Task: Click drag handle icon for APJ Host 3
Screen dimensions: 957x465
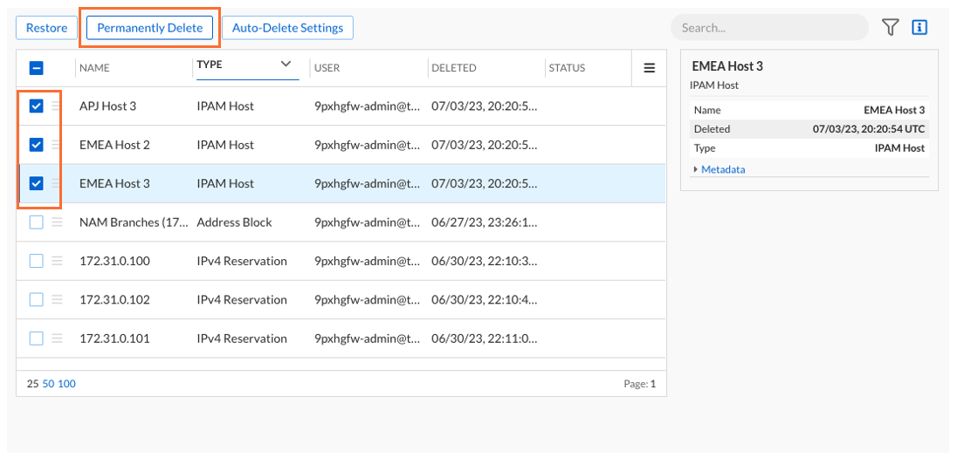Action: coord(57,106)
